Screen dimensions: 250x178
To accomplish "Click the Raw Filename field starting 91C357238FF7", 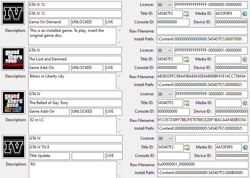I will point(202,120).
